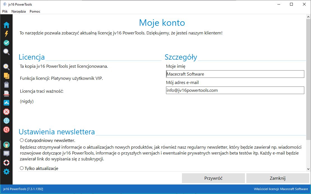Select the Tylko aktualizacje radio button
Screen dimensions: 311x194
[22, 168]
